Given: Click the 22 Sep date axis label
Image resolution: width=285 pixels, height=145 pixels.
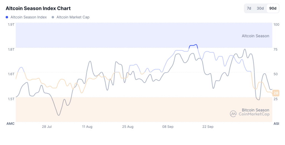Looking at the screenshot, I should point(208,127).
